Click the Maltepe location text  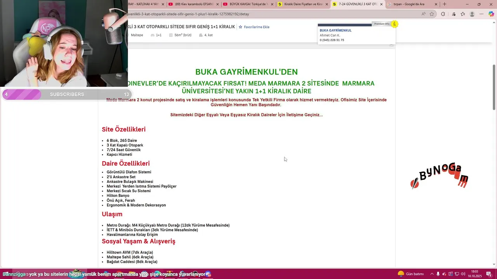[137, 35]
